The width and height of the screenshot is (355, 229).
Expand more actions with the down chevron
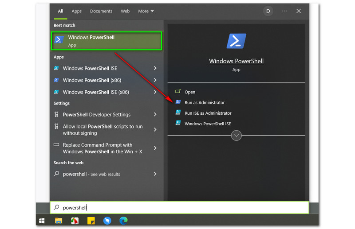236,136
